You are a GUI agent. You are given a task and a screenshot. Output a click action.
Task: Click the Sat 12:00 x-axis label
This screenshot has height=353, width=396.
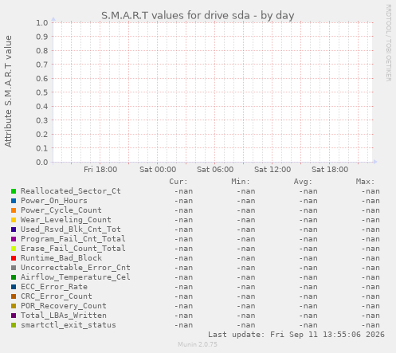point(272,170)
